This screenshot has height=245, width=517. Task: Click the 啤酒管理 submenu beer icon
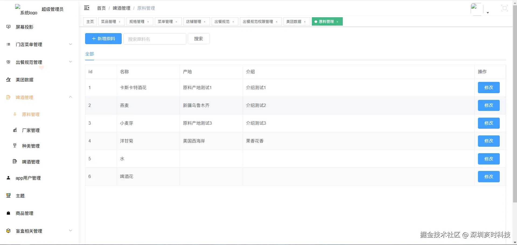click(x=15, y=162)
